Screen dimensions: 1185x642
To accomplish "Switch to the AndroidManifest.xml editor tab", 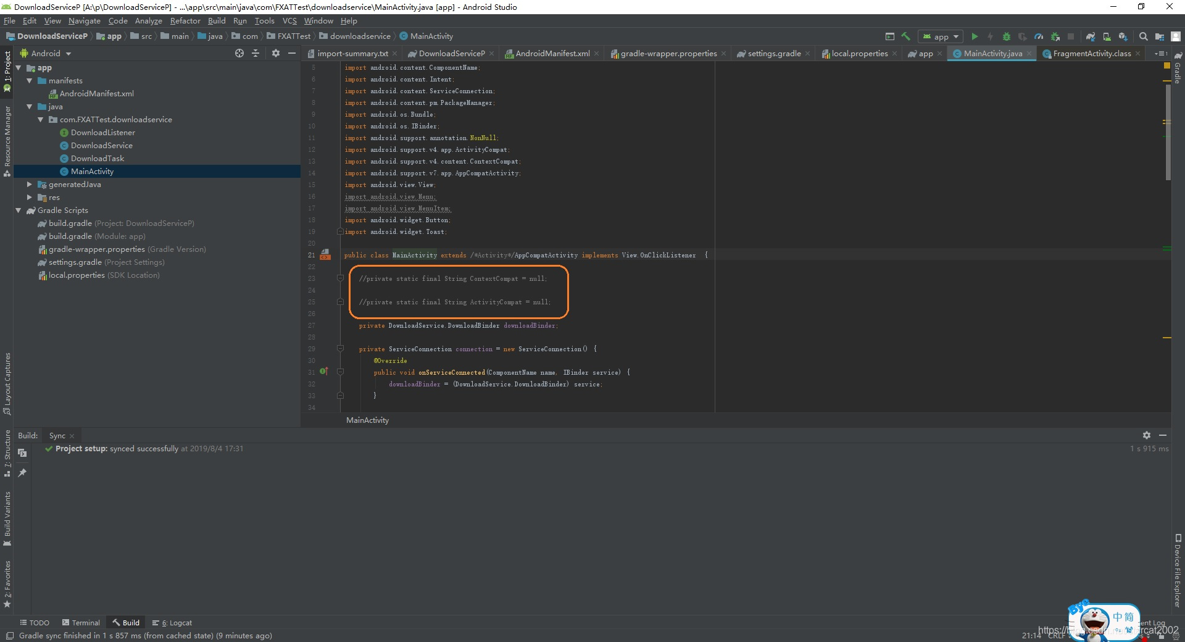I will tap(552, 54).
